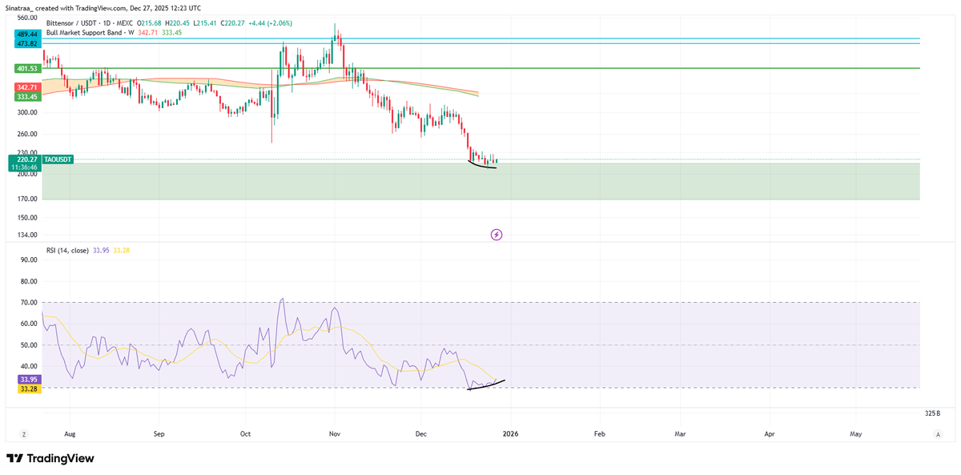This screenshot has width=961, height=475.
Task: Click the Z timezone button below the chart
Action: 23,433
